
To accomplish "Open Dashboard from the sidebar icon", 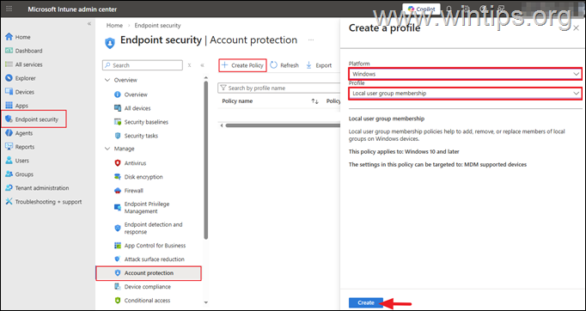I will 9,51.
